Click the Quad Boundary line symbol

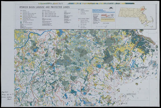79,28
